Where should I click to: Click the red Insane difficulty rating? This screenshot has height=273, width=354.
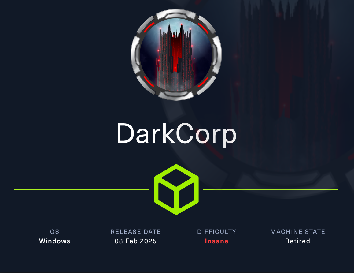217,241
